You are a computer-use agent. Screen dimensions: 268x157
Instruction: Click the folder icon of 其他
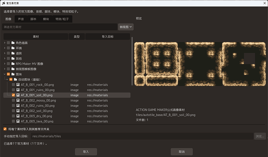pos(13,59)
